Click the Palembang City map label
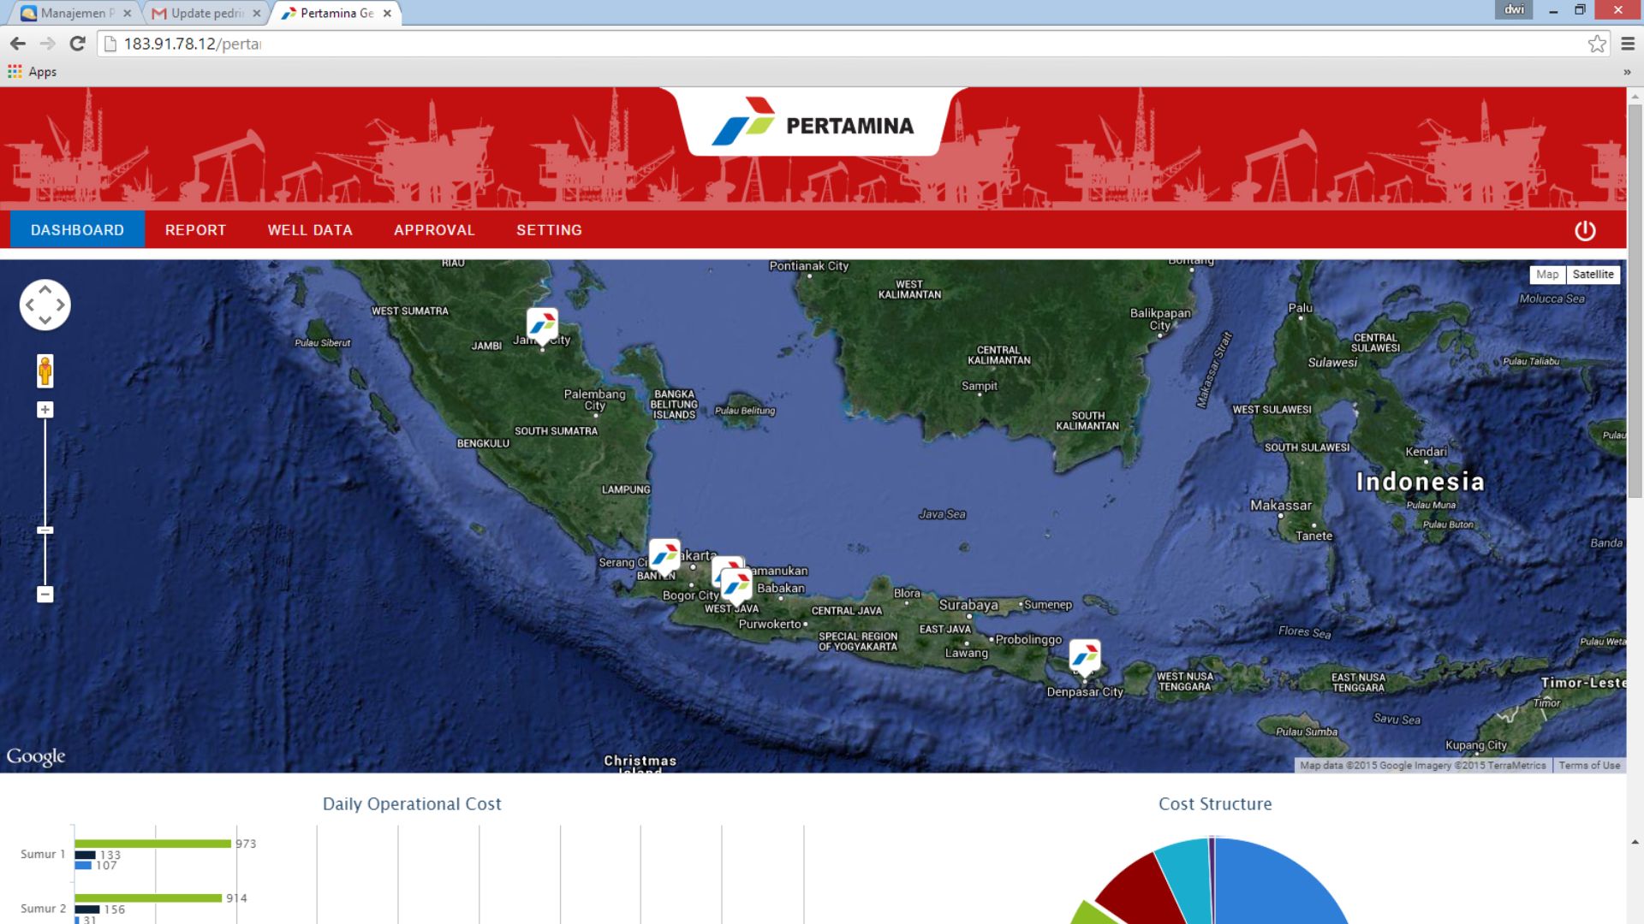 pyautogui.click(x=594, y=400)
